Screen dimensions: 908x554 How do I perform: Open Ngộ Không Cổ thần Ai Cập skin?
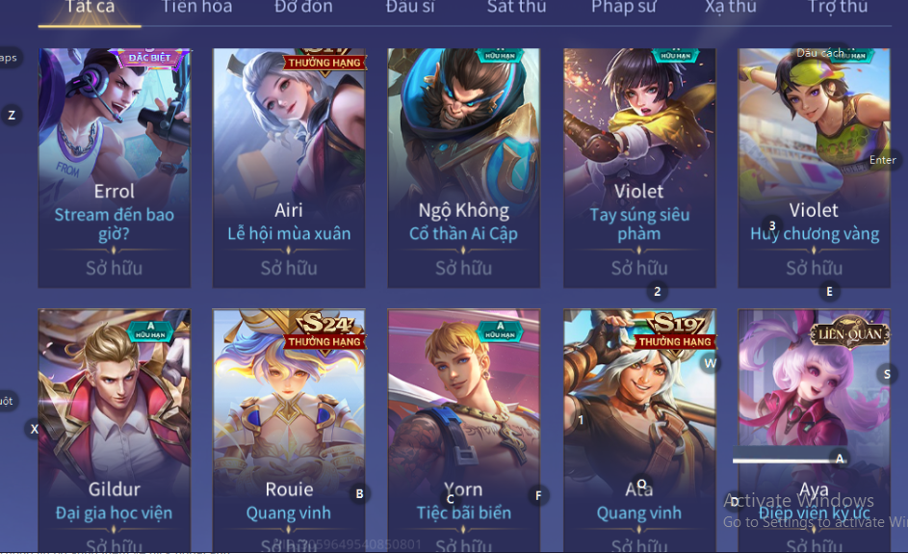463,168
